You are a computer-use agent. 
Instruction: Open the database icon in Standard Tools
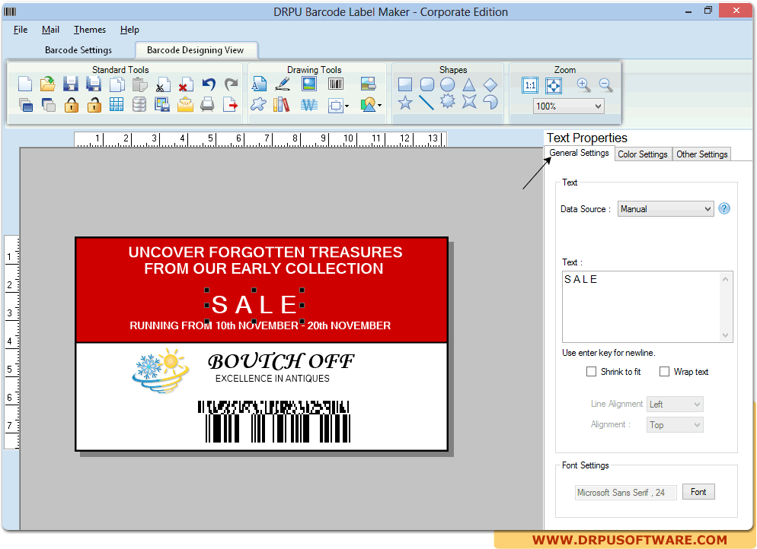pos(139,105)
